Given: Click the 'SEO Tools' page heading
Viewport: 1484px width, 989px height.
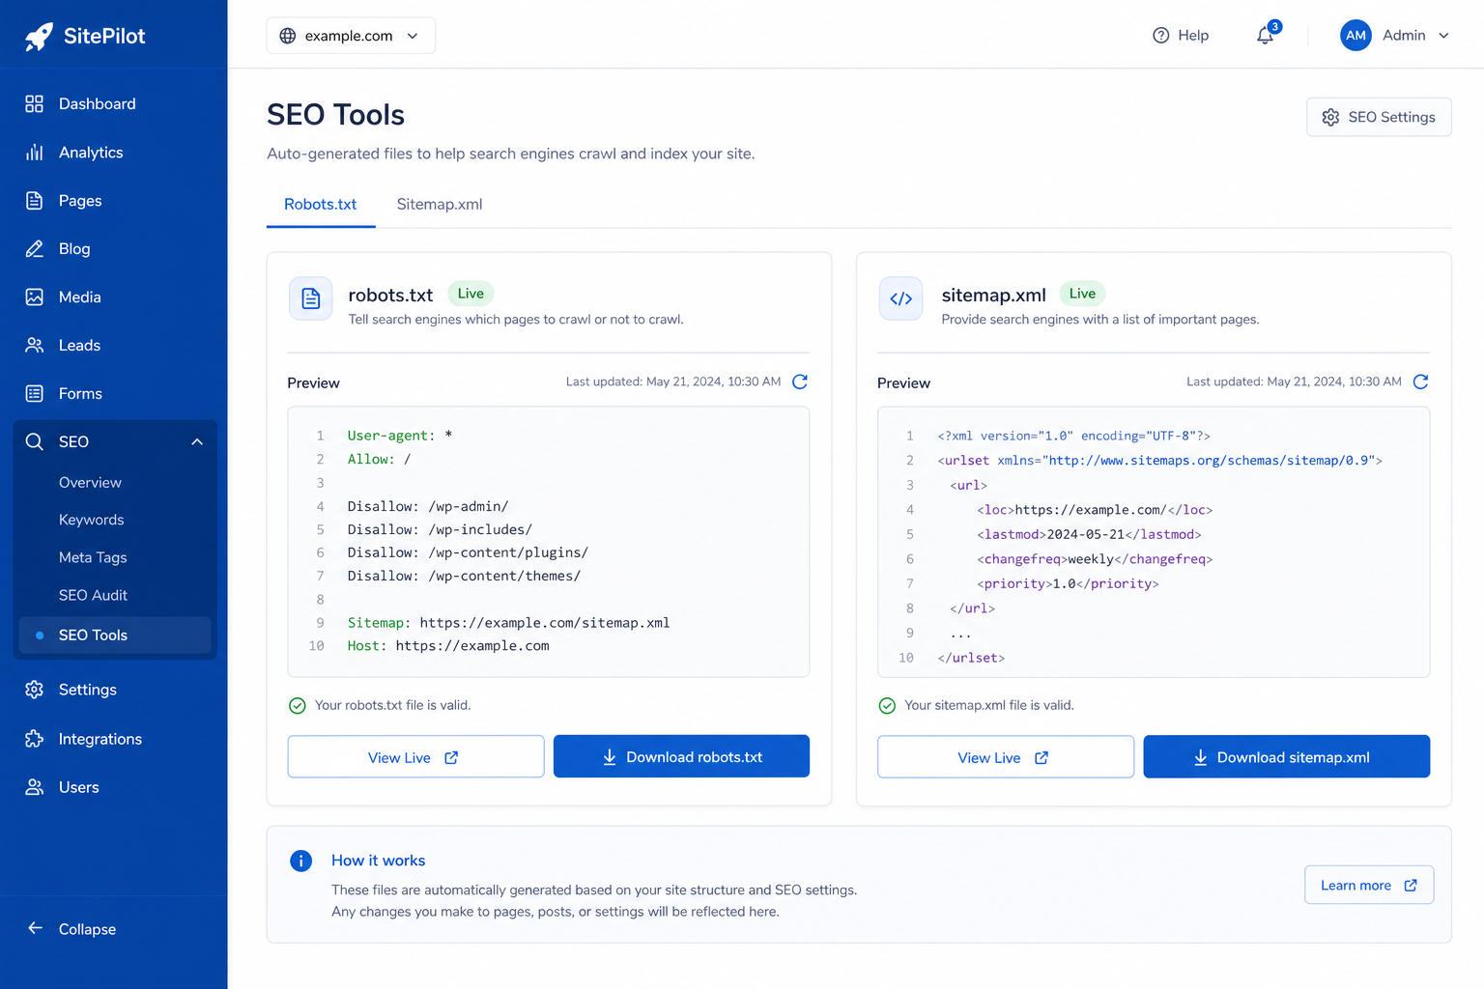Looking at the screenshot, I should click(335, 115).
